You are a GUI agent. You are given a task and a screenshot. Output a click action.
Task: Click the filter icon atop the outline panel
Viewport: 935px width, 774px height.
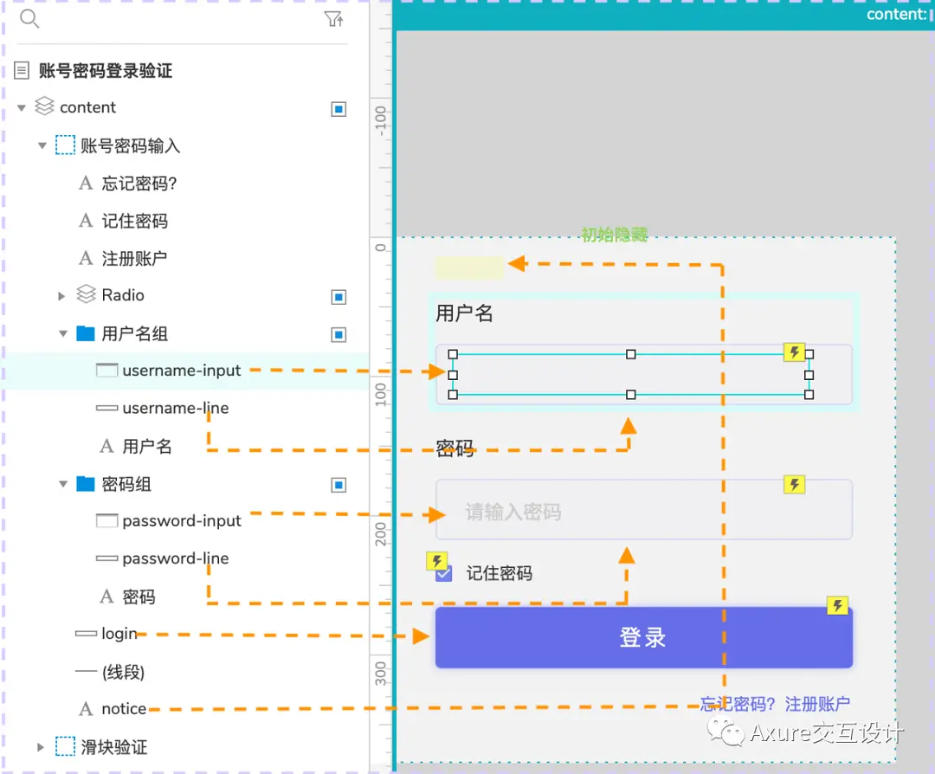[334, 18]
